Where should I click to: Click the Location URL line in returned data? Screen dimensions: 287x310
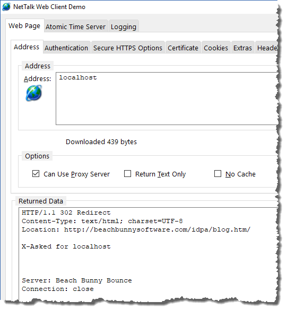(x=136, y=229)
